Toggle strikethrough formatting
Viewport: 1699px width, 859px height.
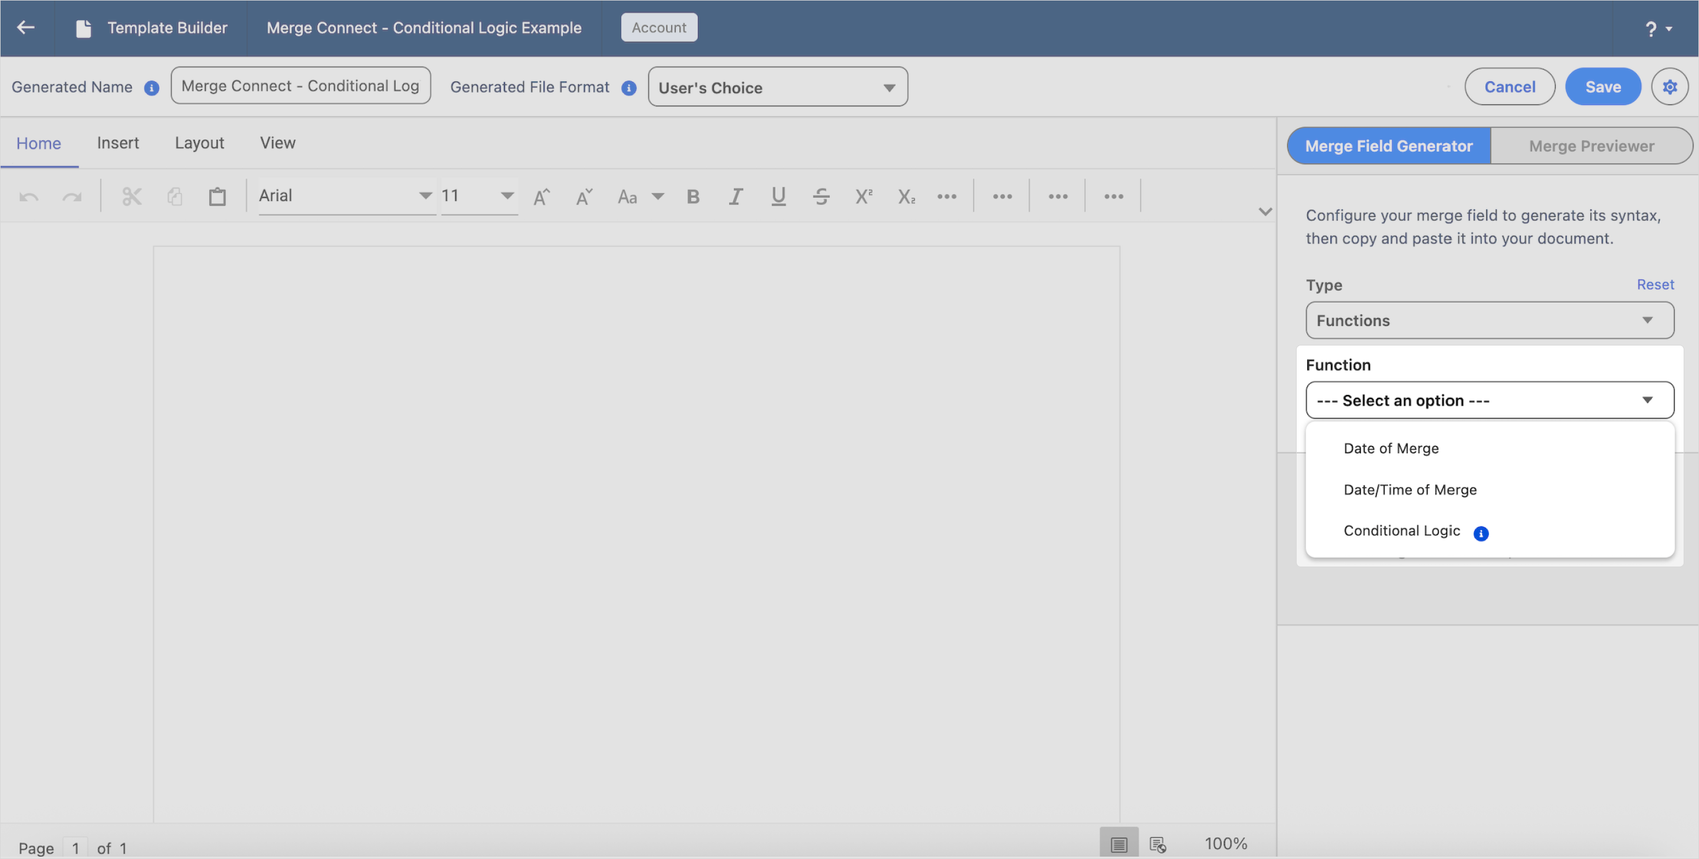click(x=821, y=196)
